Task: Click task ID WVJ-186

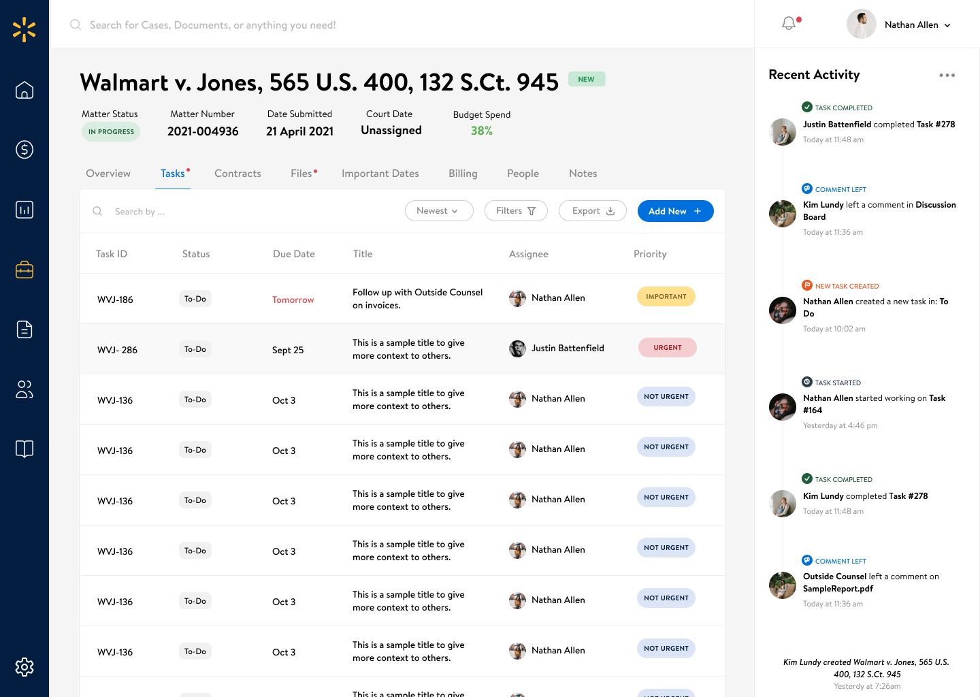Action: tap(115, 299)
